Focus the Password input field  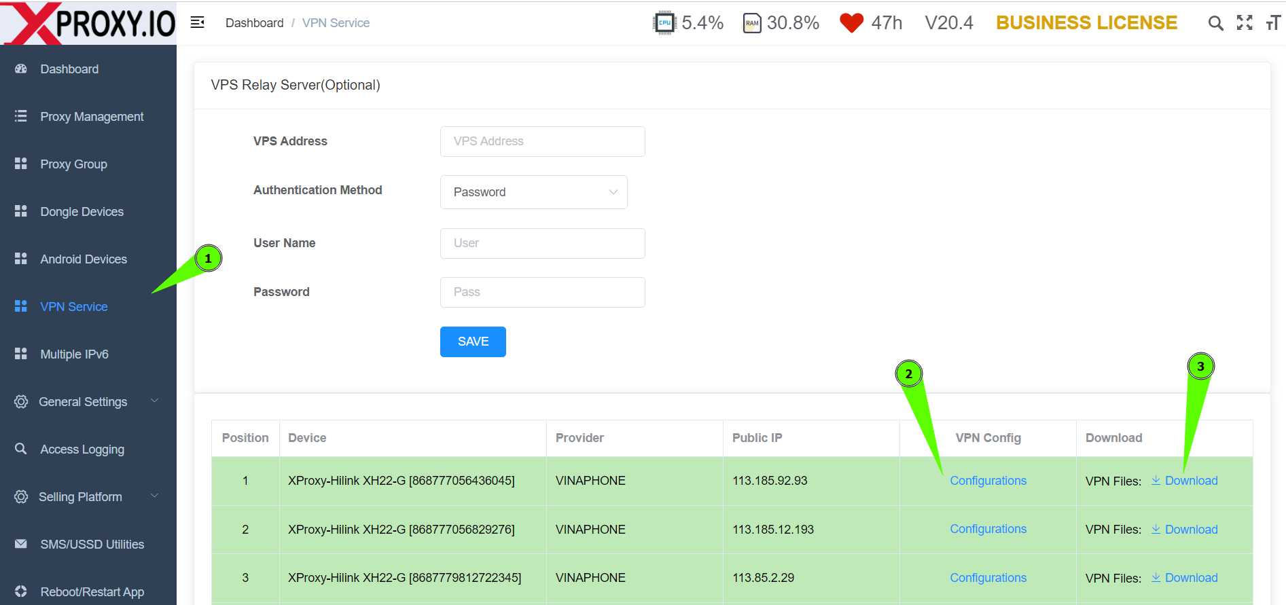tap(543, 292)
